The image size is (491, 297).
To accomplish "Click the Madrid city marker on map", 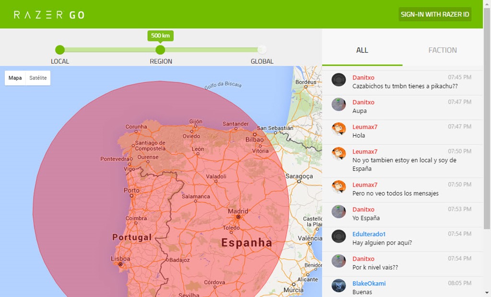I will coord(238,217).
